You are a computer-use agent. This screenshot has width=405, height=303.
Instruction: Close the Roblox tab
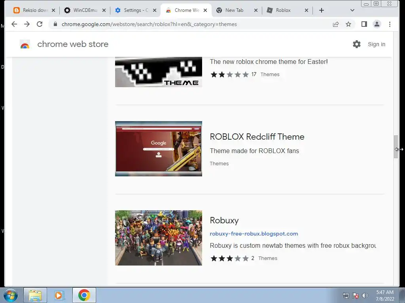tap(307, 10)
